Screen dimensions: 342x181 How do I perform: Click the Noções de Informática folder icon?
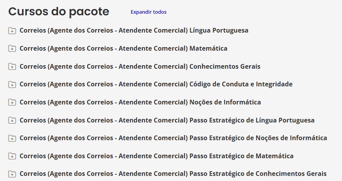(x=12, y=102)
